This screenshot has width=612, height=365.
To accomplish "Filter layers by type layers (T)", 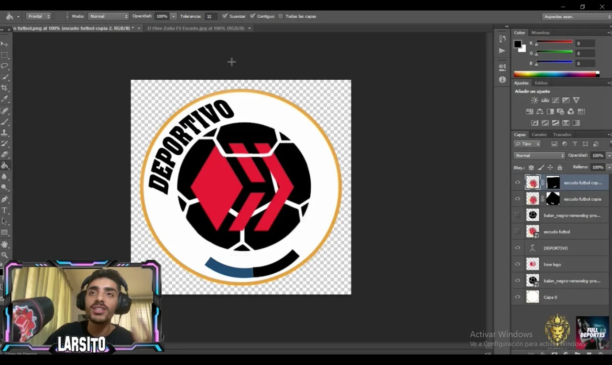I will coord(575,144).
